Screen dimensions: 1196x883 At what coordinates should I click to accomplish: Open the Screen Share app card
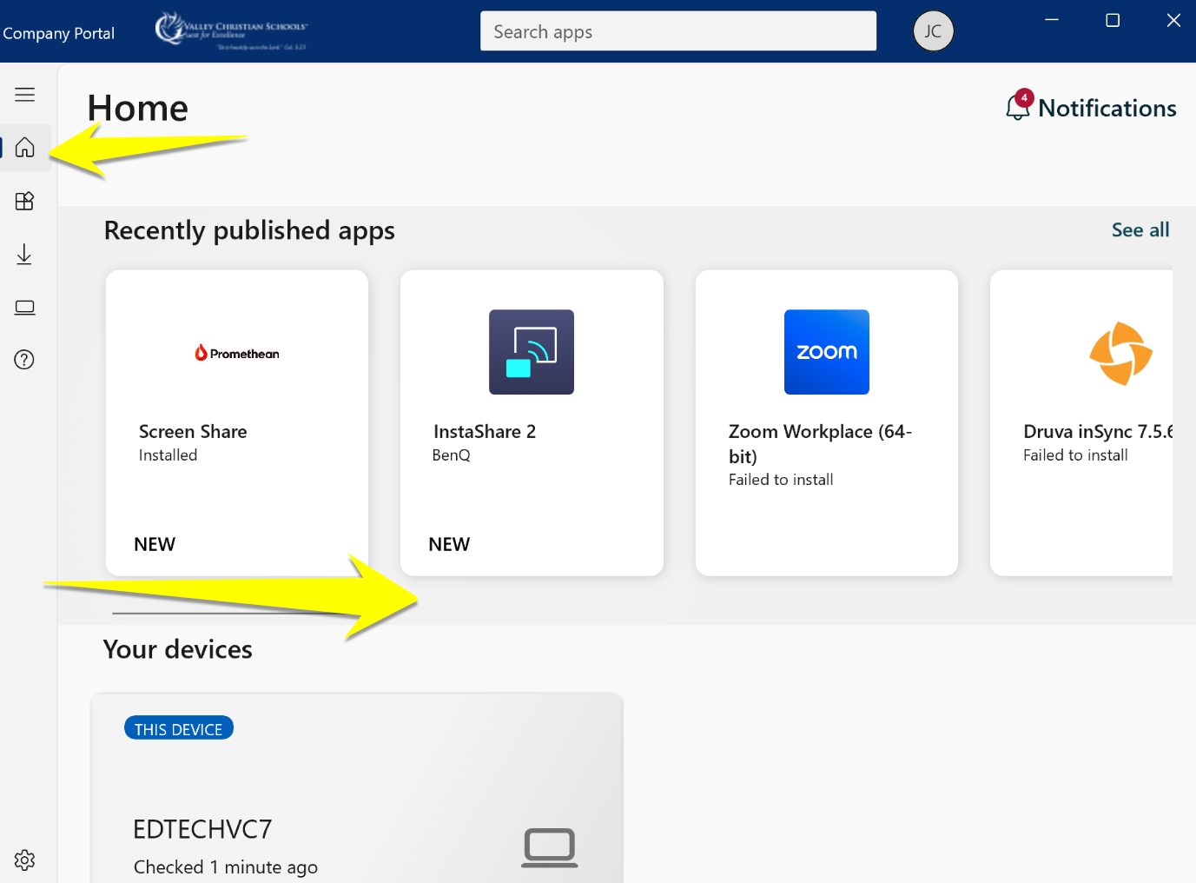(236, 422)
